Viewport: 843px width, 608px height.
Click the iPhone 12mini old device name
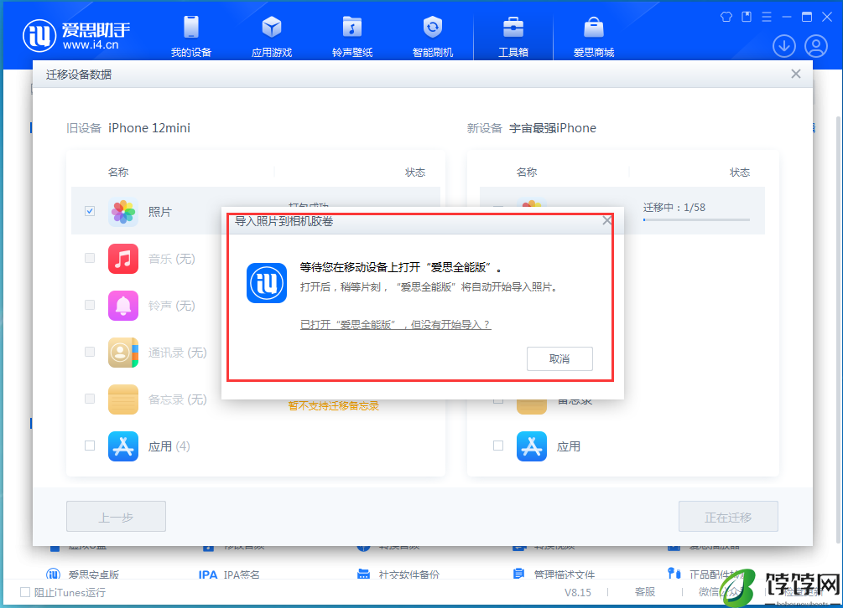click(x=149, y=128)
